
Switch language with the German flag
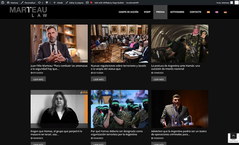pyautogui.click(x=225, y=12)
